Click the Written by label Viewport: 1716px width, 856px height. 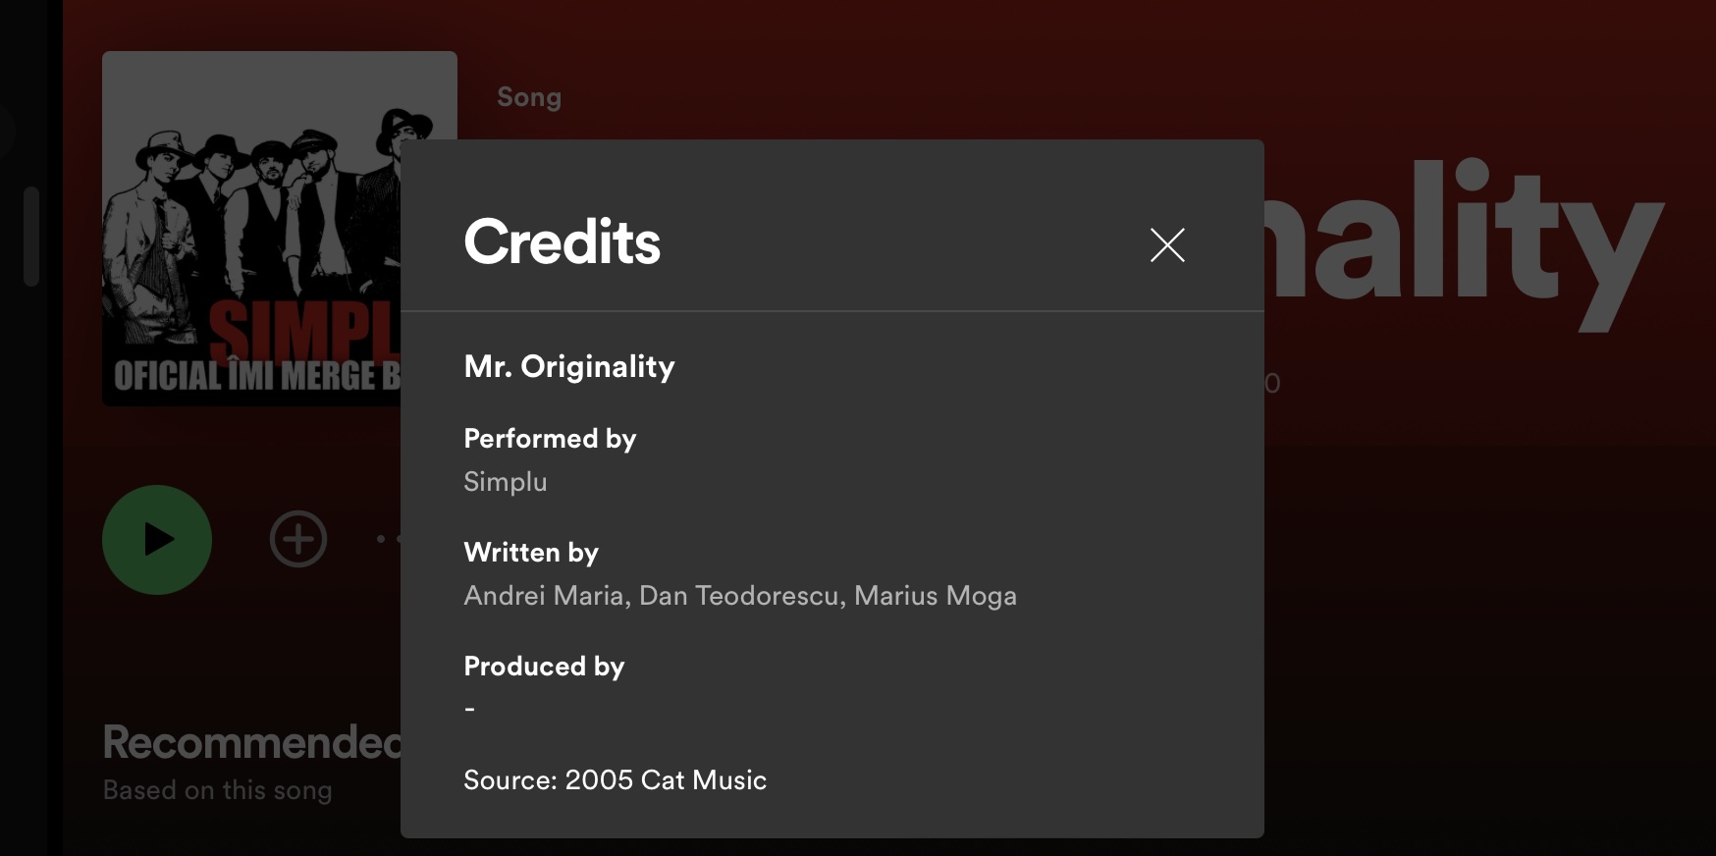(531, 553)
